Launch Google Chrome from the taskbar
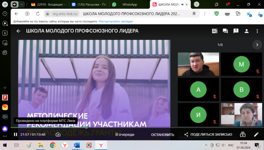The image size is (264, 150). coord(53,145)
